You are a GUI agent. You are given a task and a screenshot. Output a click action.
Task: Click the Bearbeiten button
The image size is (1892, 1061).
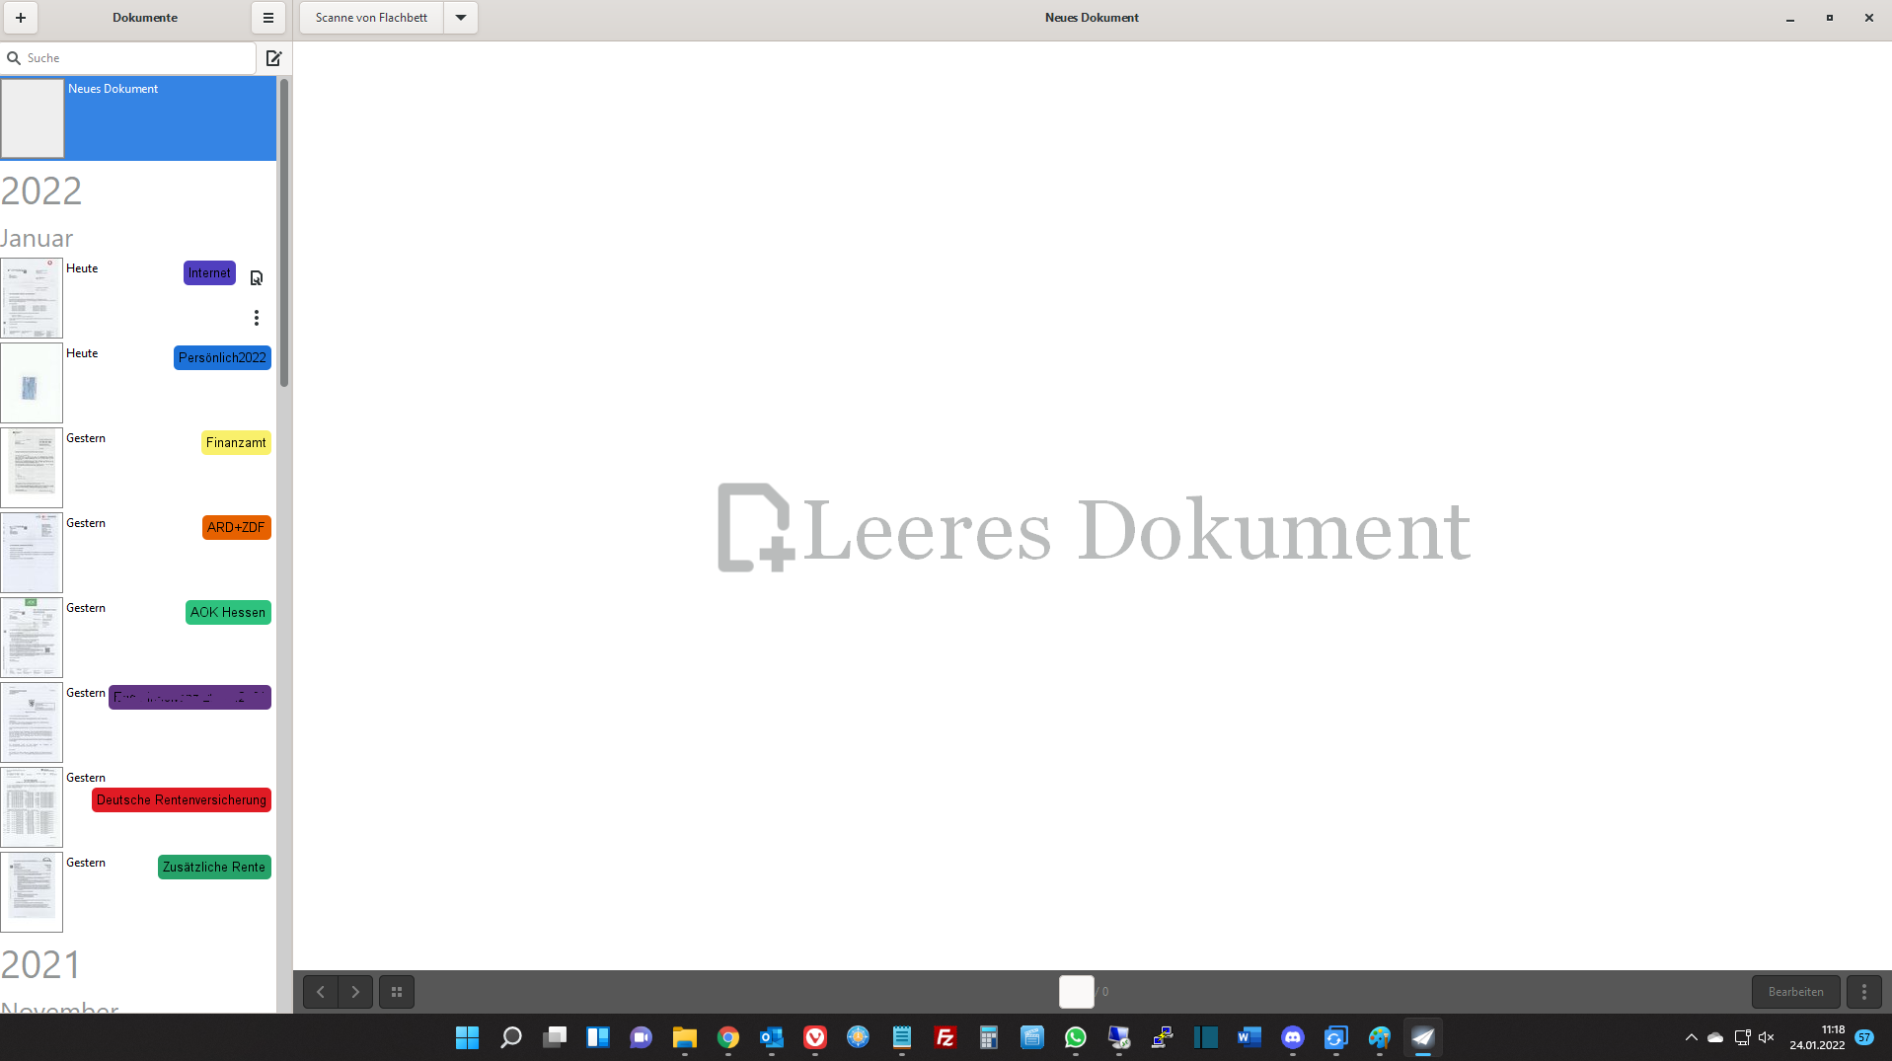[1794, 992]
